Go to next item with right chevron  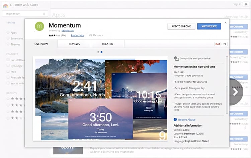(x=236, y=92)
